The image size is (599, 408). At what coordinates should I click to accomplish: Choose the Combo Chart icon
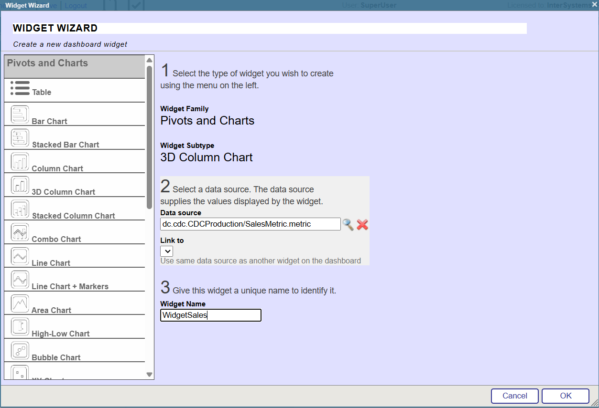[x=20, y=232]
